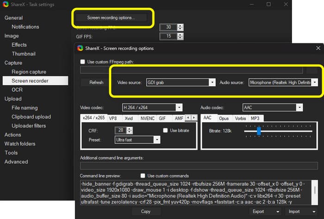This screenshot has width=324, height=219.
Task: Adjust the AAC bitrate slider handle
Action: click(259, 131)
